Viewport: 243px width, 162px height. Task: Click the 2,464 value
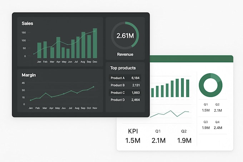[135, 100]
